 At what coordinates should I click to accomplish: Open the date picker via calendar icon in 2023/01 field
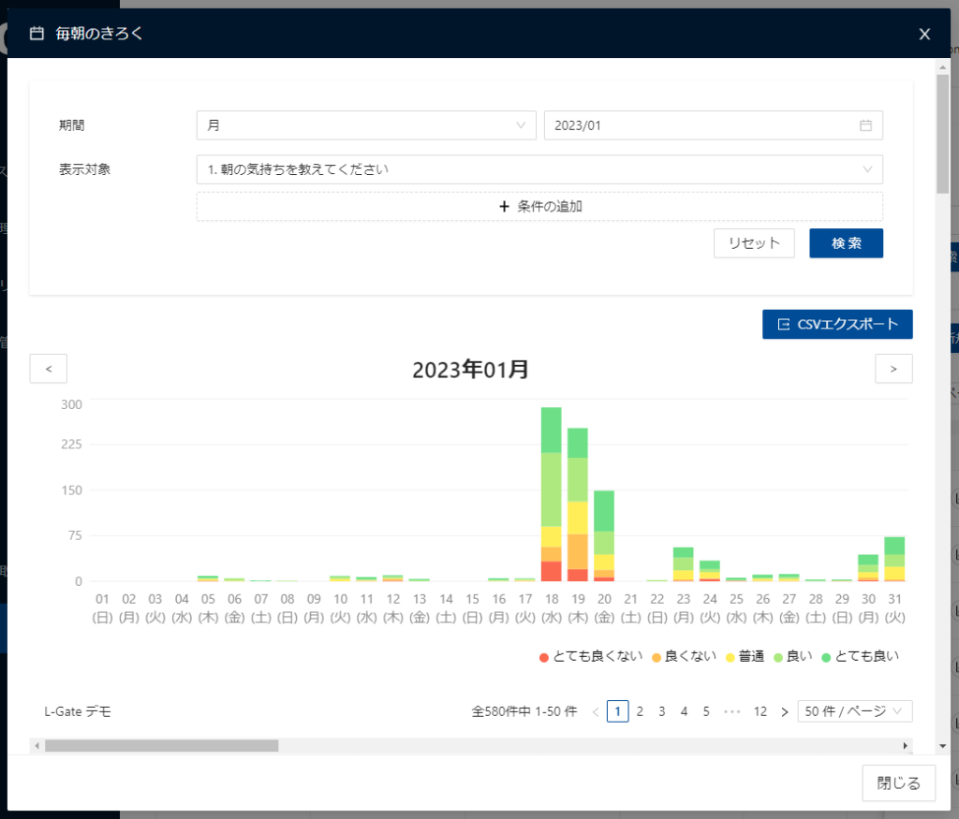pos(865,124)
